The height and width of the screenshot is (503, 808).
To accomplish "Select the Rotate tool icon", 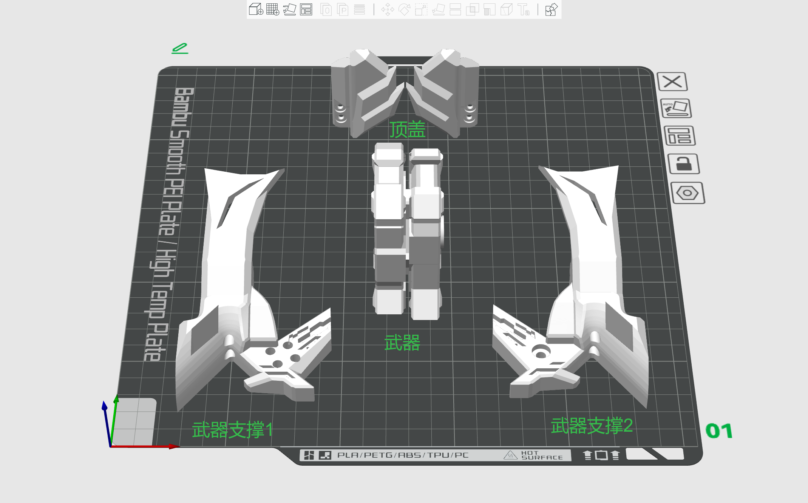I will coord(404,9).
